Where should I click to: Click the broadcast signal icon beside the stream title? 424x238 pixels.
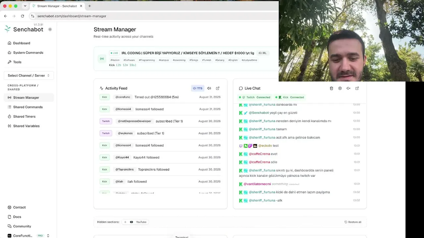point(102,59)
